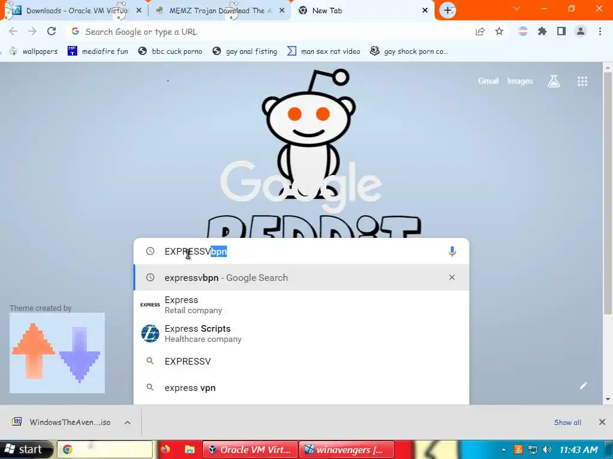Open the wallpapers bookmark
613x459 pixels.
click(34, 51)
